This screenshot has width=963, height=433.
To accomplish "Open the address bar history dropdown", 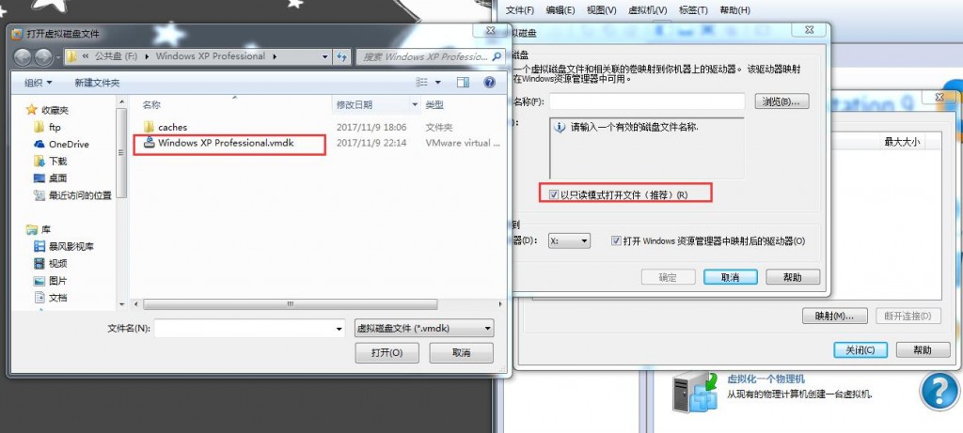I will [325, 56].
